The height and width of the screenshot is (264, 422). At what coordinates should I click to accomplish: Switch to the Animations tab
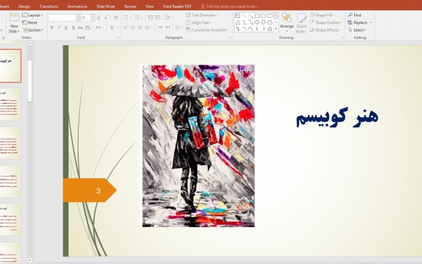[77, 6]
